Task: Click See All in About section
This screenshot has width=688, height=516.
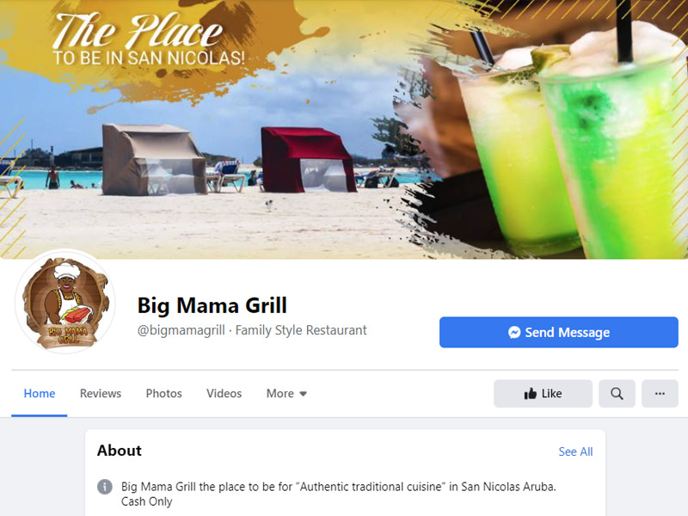Action: coord(575,451)
